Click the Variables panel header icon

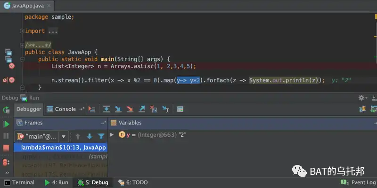(x=114, y=123)
